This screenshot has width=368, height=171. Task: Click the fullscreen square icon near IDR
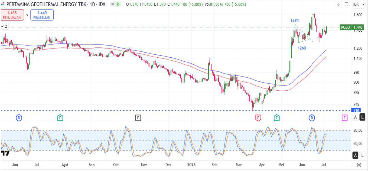tap(346, 4)
